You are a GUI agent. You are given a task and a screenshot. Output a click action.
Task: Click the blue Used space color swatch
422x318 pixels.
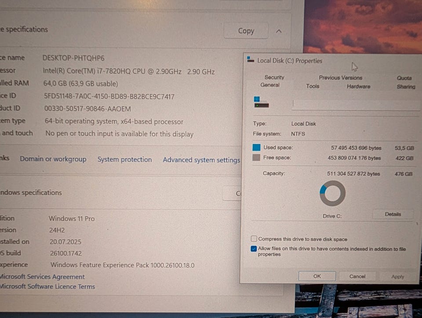coord(256,147)
